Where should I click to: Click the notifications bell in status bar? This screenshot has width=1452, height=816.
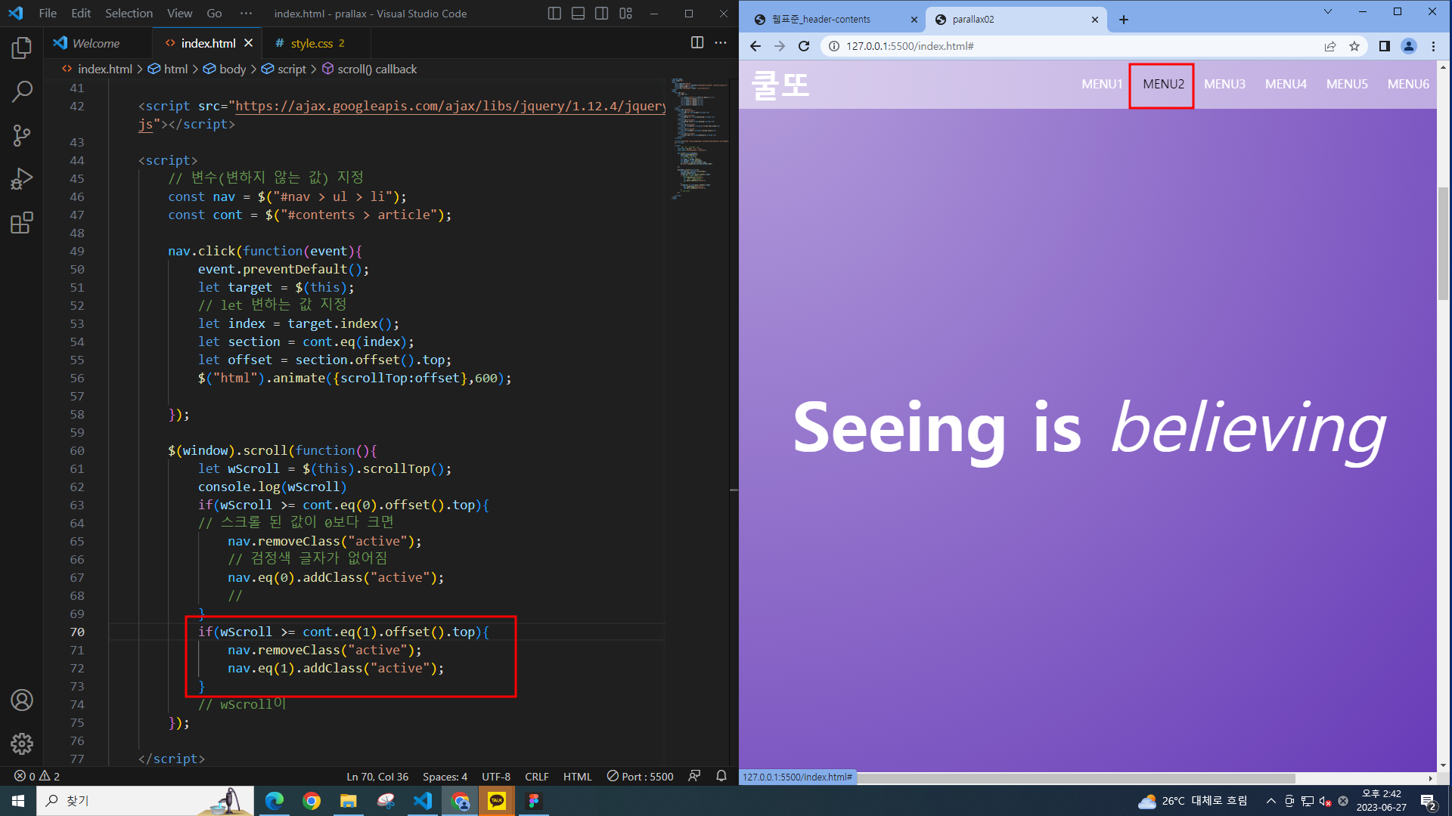[721, 776]
